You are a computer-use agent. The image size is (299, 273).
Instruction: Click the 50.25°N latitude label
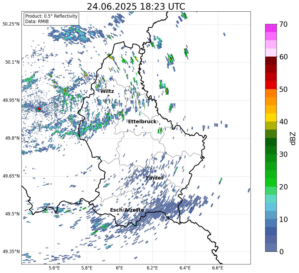tap(11, 24)
